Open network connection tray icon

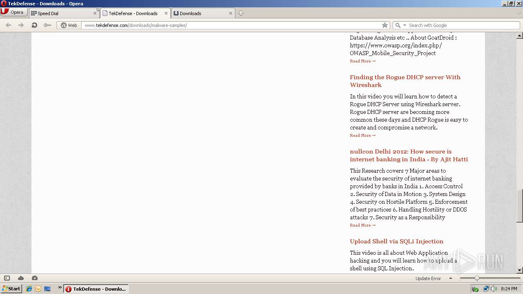[486, 289]
